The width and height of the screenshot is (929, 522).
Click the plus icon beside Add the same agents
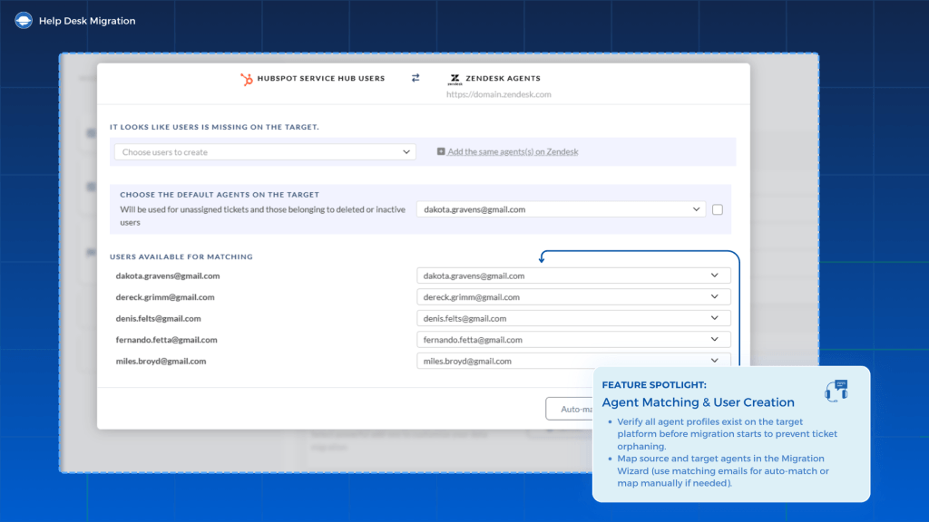441,151
